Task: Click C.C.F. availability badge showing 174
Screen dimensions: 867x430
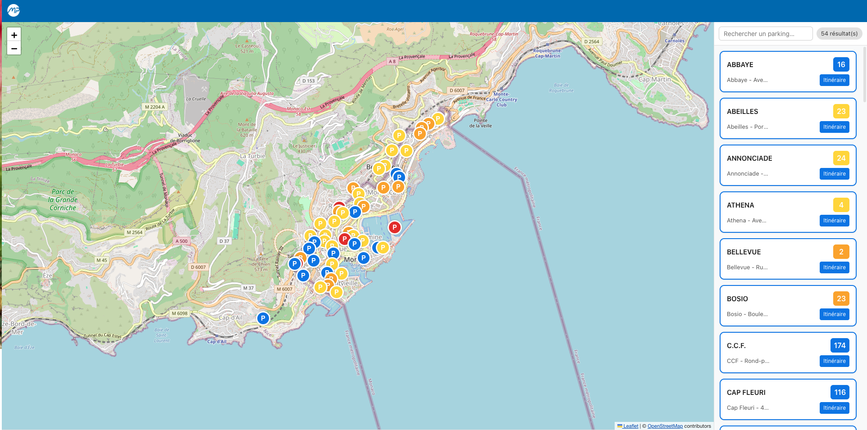Action: point(840,345)
